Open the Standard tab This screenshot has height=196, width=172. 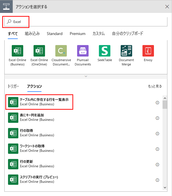pos(54,34)
